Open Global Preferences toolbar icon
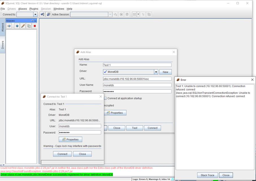 (x=42, y=14)
